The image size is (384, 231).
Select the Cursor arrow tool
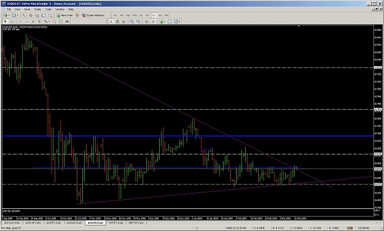(5, 21)
